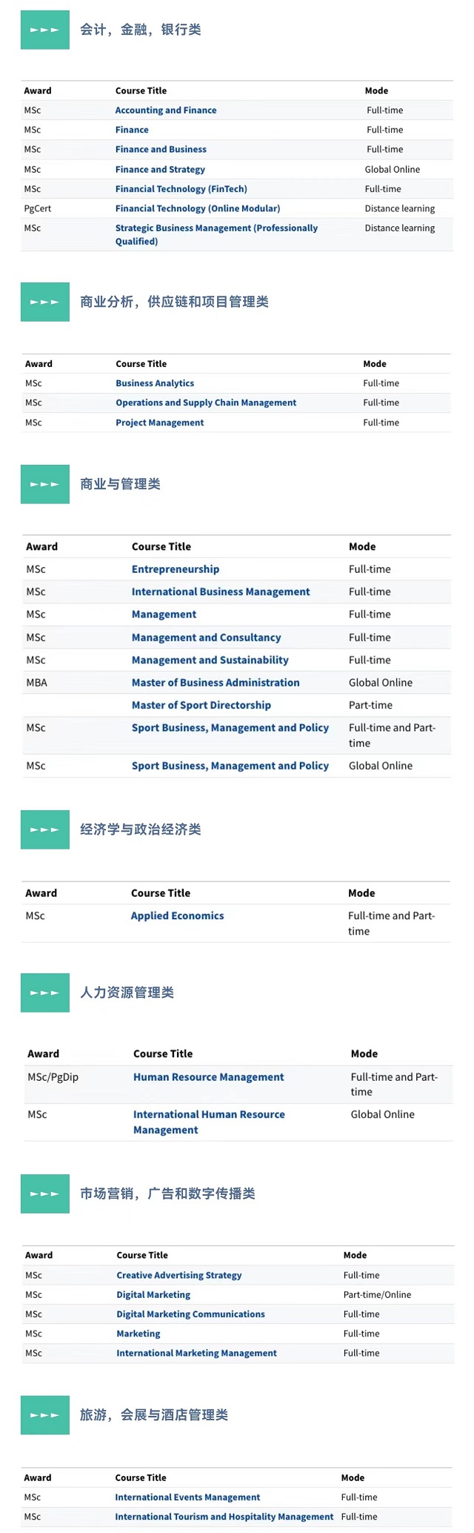The image size is (474, 1533).
Task: Select the 市场营销,广告和数字传播类 heading
Action: 168,1193
